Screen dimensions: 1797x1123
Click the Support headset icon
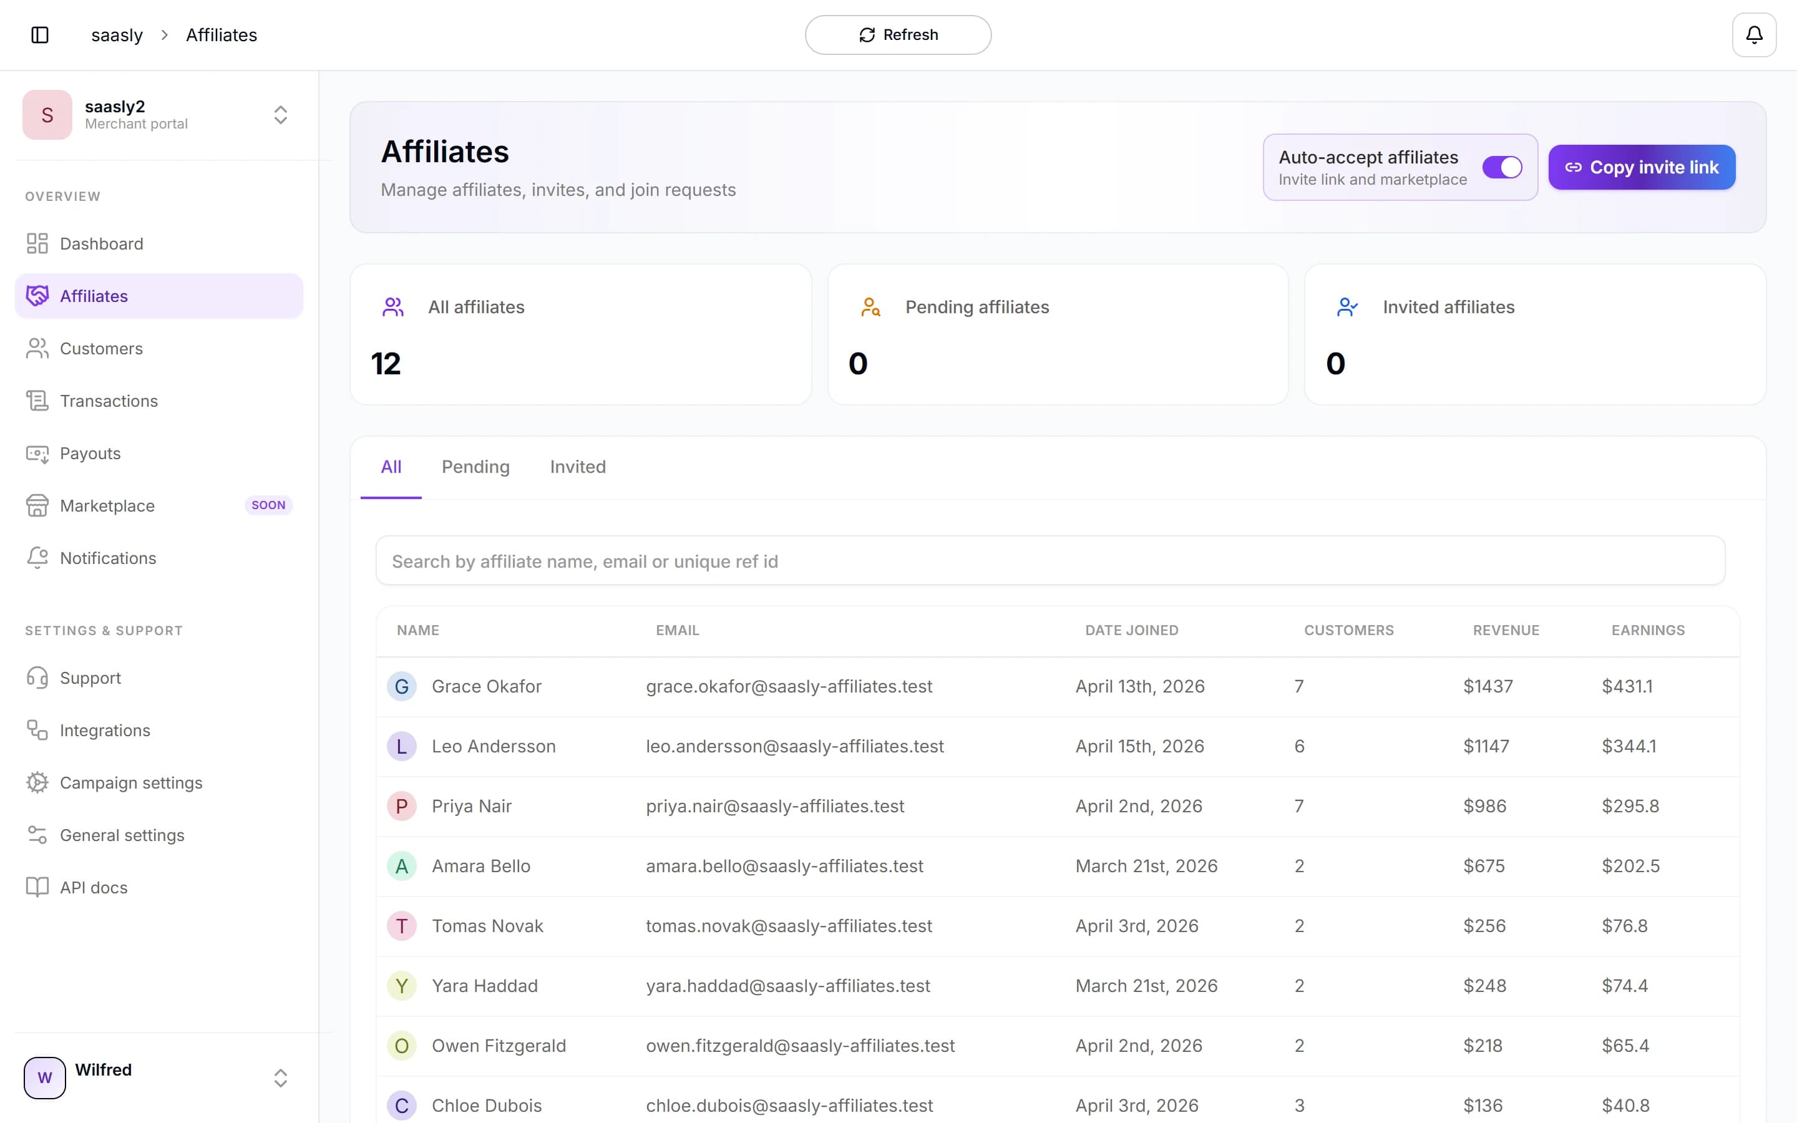pyautogui.click(x=37, y=678)
